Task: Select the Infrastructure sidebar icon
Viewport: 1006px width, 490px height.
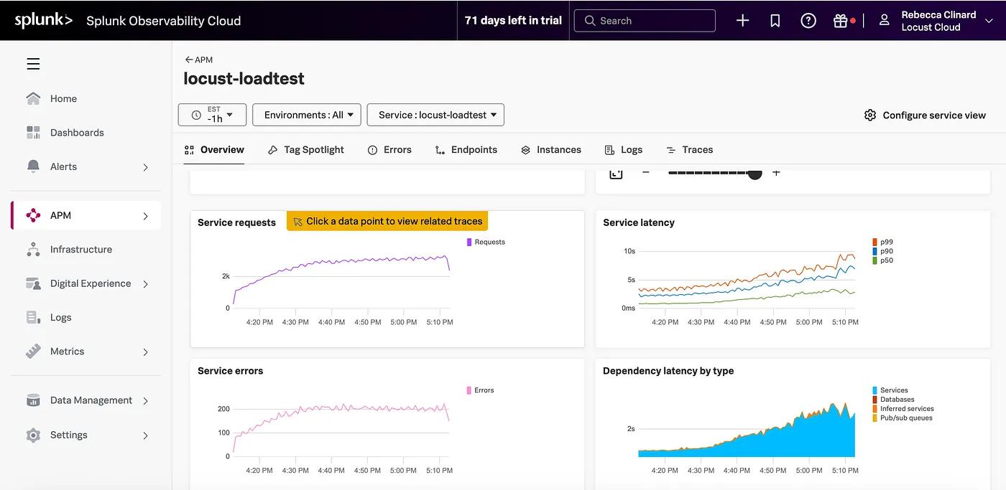Action: coord(33,249)
